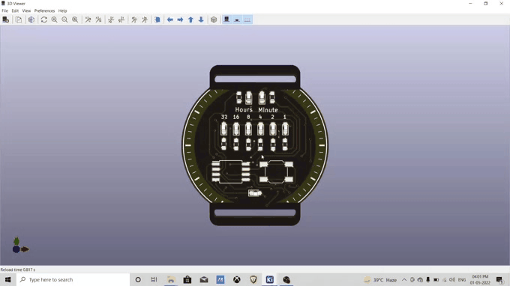510x286 pixels.
Task: Open the View menu
Action: (26, 10)
